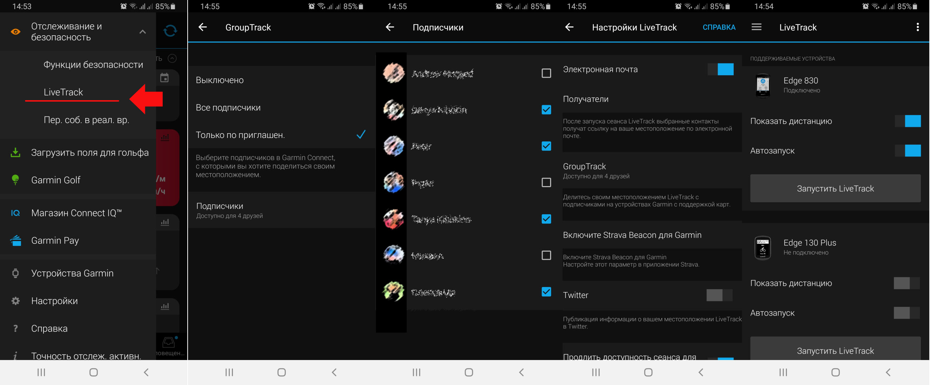Tap the Garmin Golf icon
Image resolution: width=930 pixels, height=385 pixels.
pyautogui.click(x=16, y=180)
